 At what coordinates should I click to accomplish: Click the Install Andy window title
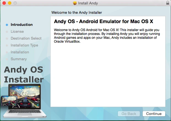coord(88,3)
